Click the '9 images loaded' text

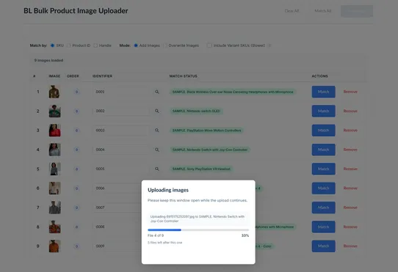48,60
